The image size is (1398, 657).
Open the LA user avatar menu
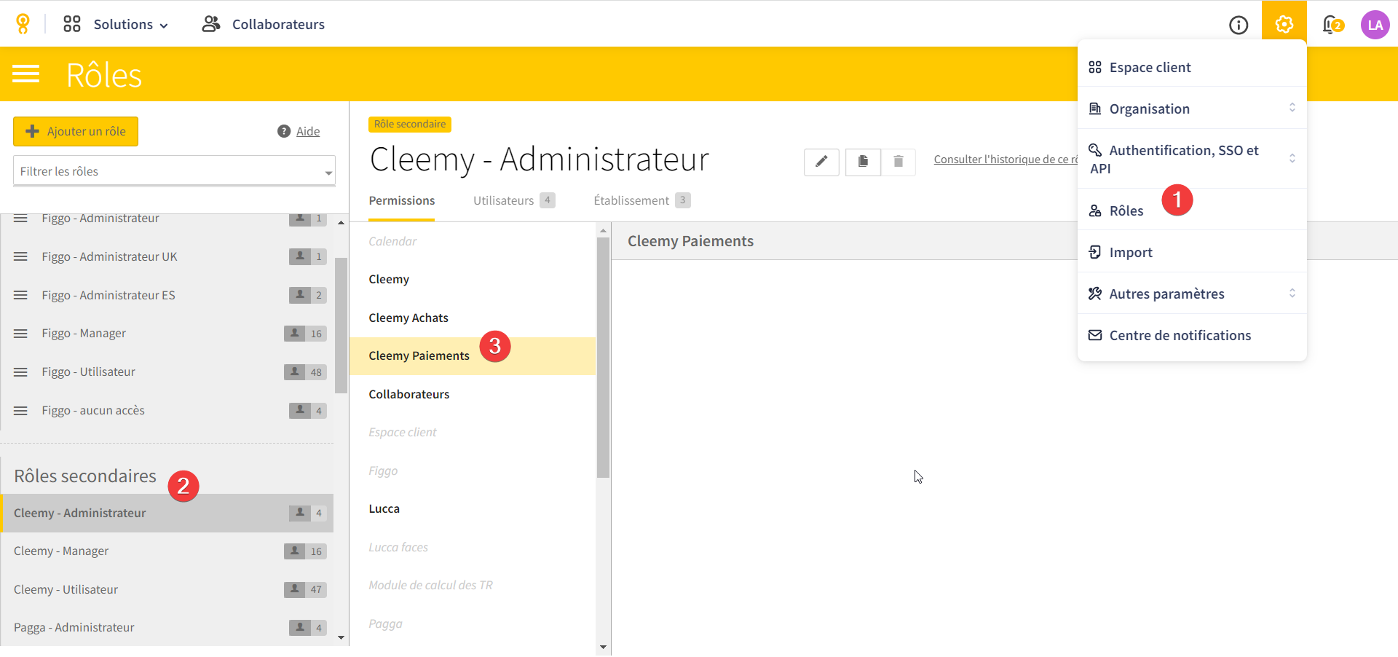[1375, 25]
